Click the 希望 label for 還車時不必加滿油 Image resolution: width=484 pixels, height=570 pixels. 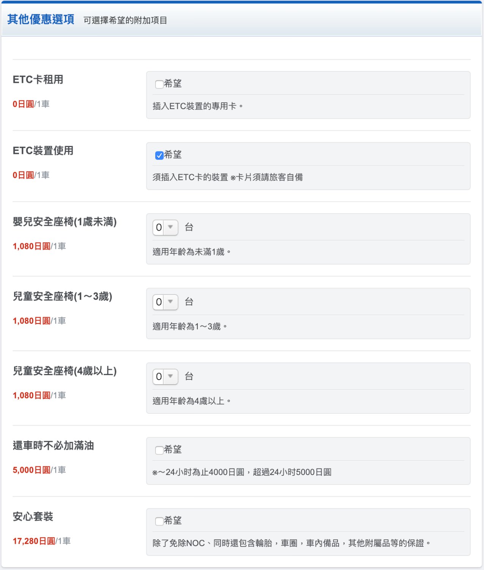pos(173,450)
